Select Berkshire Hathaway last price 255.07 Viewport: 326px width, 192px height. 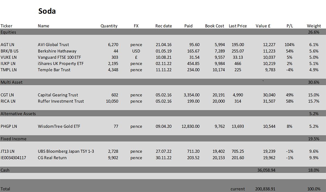(238, 51)
